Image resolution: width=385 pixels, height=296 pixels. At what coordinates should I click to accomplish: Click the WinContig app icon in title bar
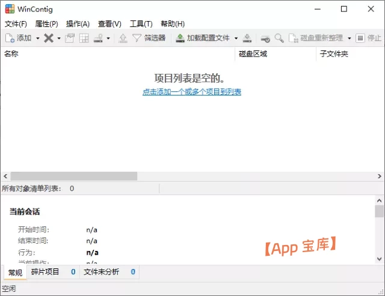10,9
